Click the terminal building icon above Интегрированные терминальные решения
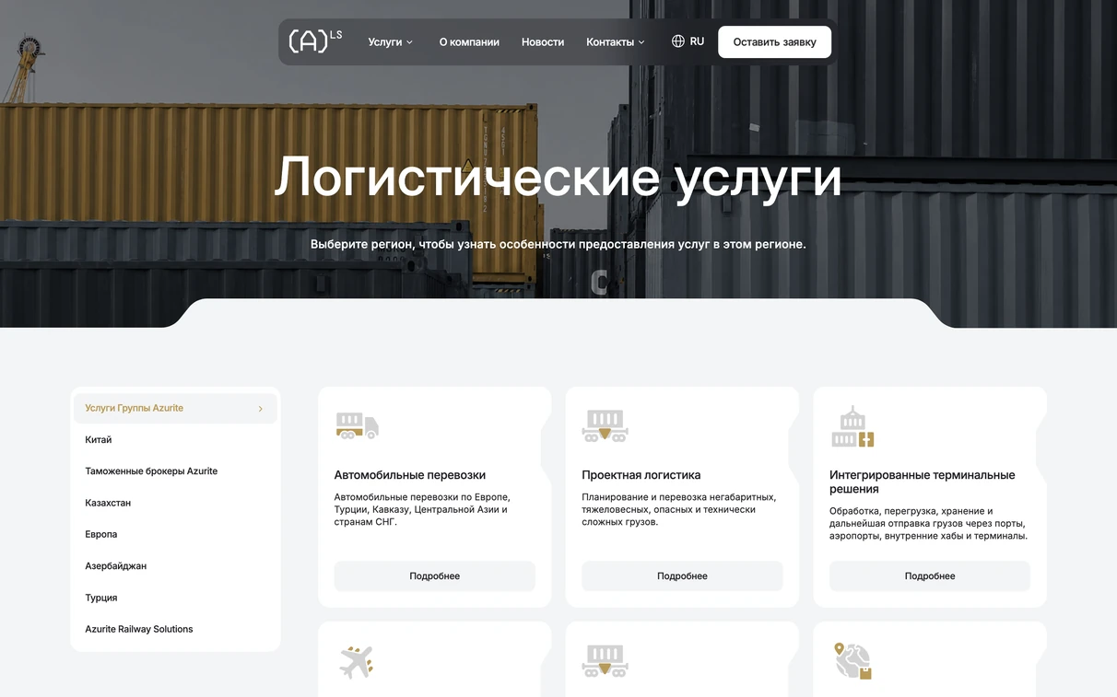This screenshot has width=1117, height=697. [852, 426]
